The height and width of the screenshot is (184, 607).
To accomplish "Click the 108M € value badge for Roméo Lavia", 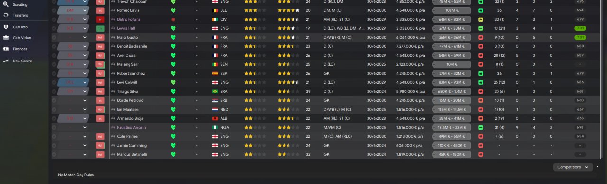I will click(452, 10).
